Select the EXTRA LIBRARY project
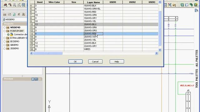 pos(19,38)
